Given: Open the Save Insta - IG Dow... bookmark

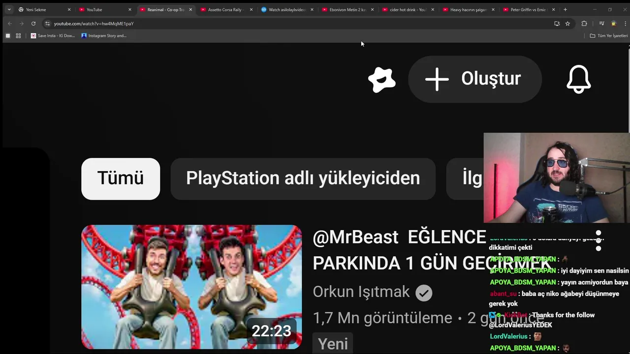Looking at the screenshot, I should click(53, 35).
